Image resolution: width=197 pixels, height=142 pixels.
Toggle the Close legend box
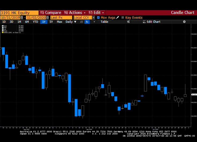(x=3, y=31)
